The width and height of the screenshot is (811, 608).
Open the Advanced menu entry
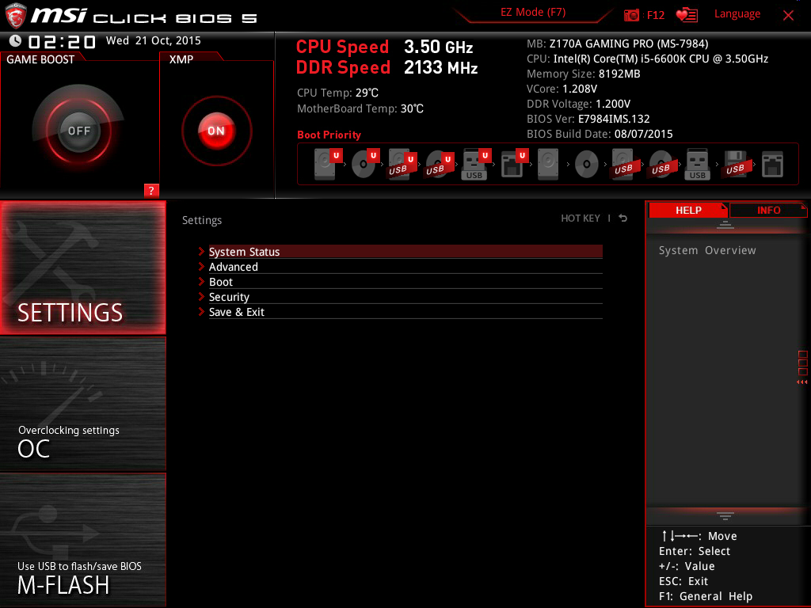[405, 266]
